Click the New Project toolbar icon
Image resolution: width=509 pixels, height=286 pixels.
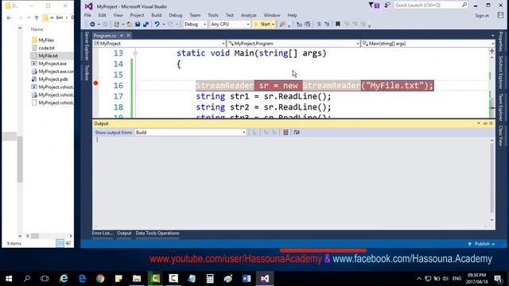117,25
